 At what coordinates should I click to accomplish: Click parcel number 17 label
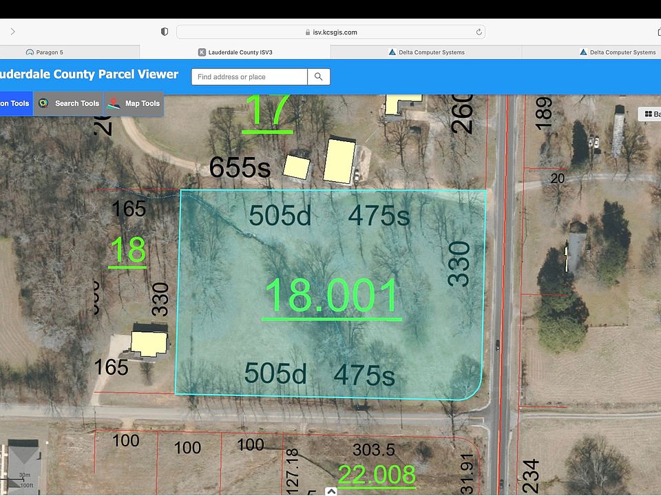[x=268, y=113]
